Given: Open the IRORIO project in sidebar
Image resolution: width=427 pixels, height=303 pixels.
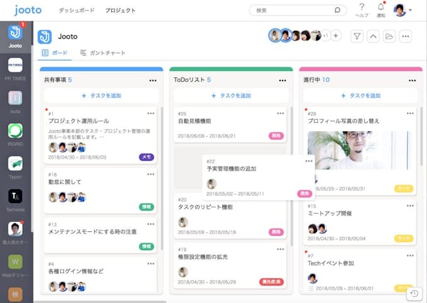Looking at the screenshot, I should [x=15, y=131].
